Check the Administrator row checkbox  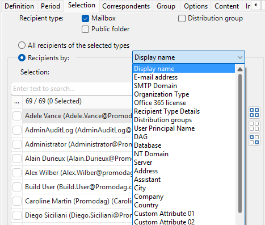(x=17, y=144)
